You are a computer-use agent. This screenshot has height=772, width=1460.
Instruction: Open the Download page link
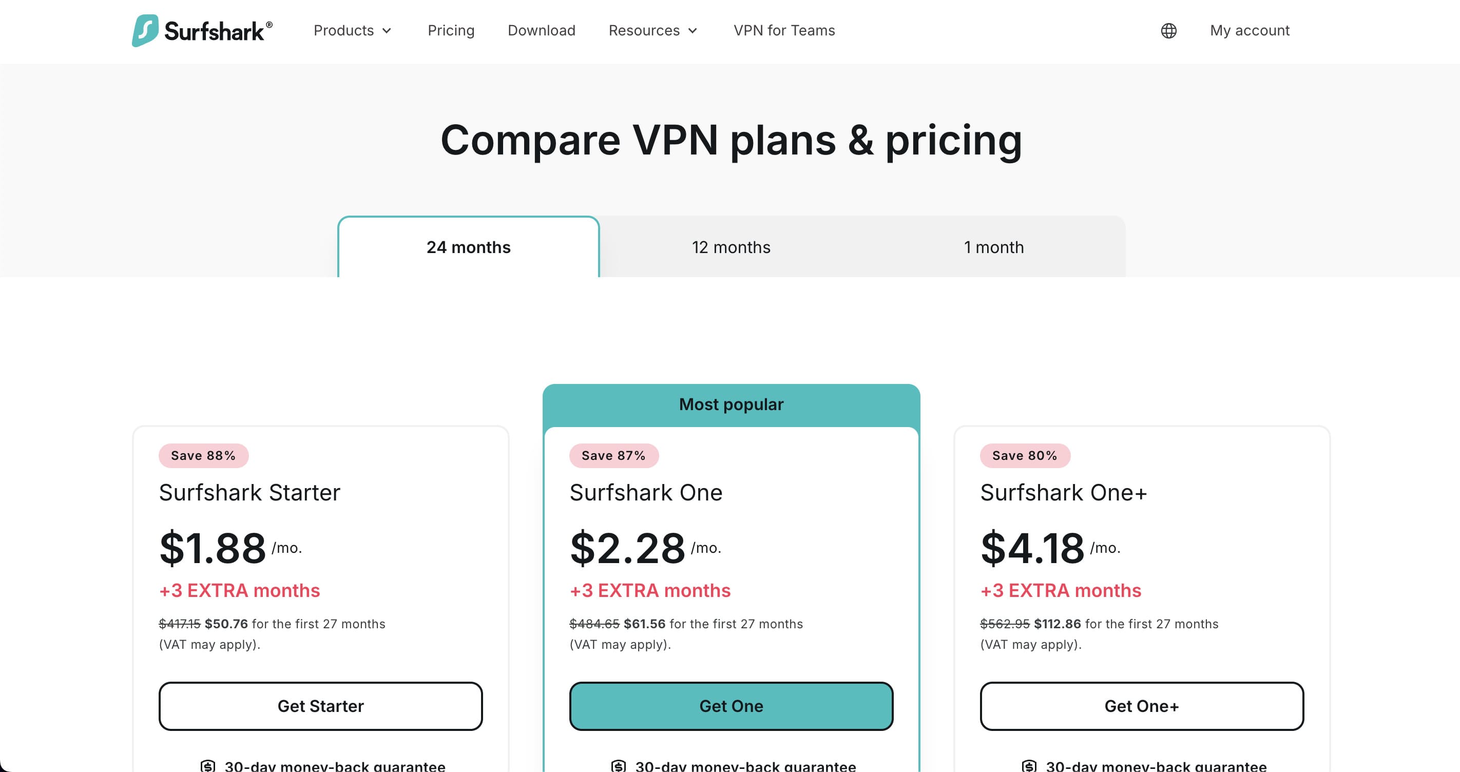pos(541,31)
